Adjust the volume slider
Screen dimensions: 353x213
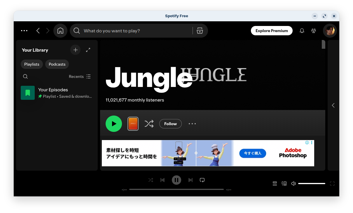click(x=312, y=184)
